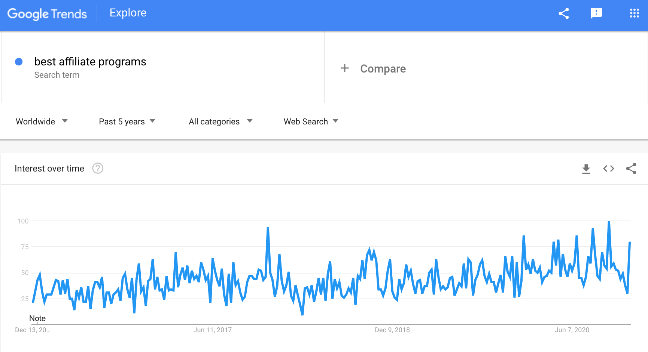The height and width of the screenshot is (352, 648).
Task: Click the Google Trends logo
Action: click(x=47, y=14)
